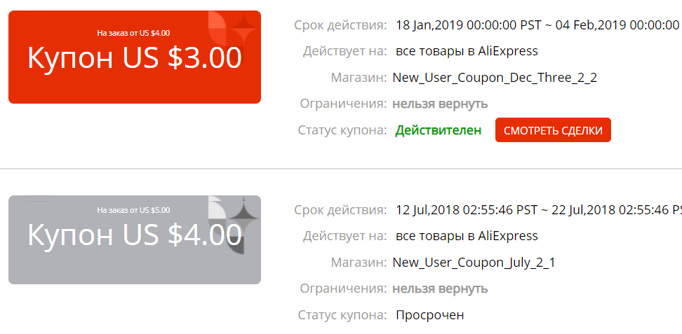Click the decorative star icon on red coupon

(243, 26)
